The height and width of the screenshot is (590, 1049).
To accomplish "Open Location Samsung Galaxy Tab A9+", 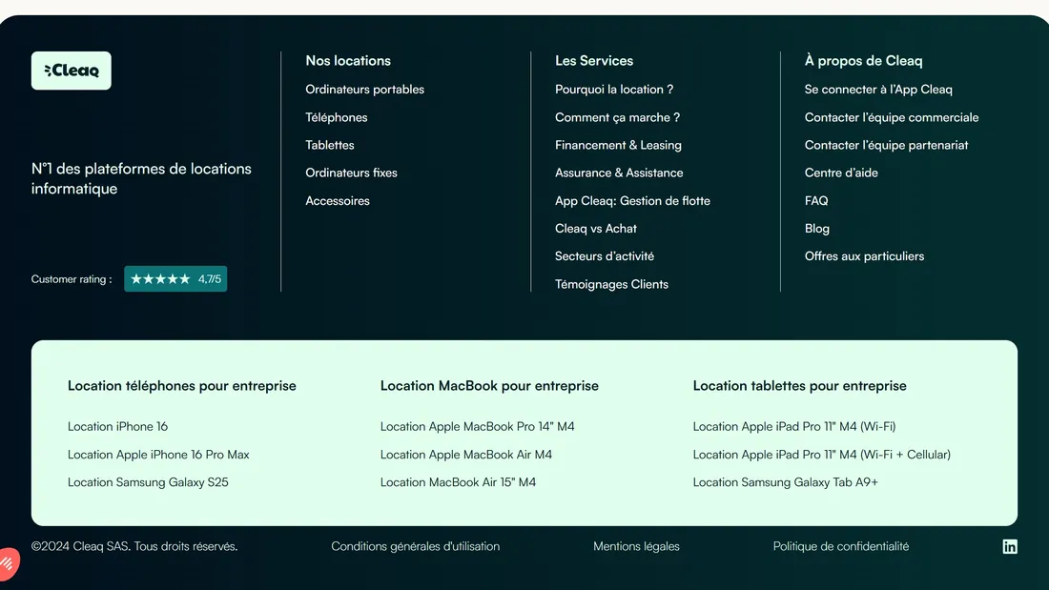I will pos(785,482).
